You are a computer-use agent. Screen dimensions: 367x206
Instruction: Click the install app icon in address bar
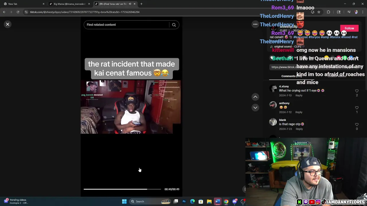click(x=313, y=12)
